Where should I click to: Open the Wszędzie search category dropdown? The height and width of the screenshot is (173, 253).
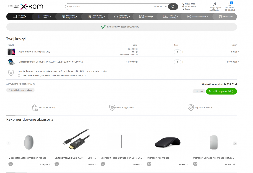(x=160, y=7)
